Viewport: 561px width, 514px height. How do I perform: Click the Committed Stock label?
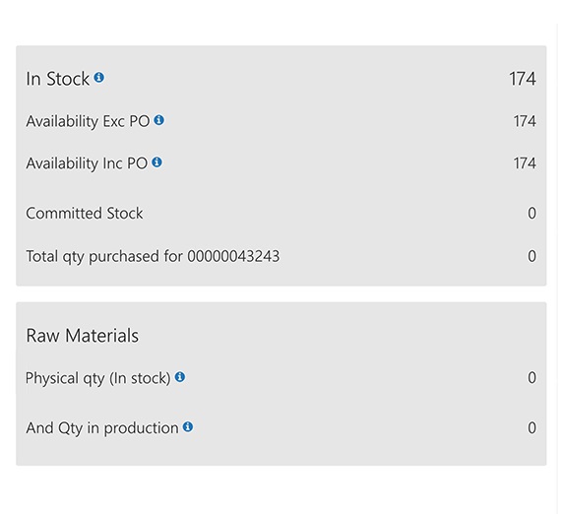(x=85, y=214)
